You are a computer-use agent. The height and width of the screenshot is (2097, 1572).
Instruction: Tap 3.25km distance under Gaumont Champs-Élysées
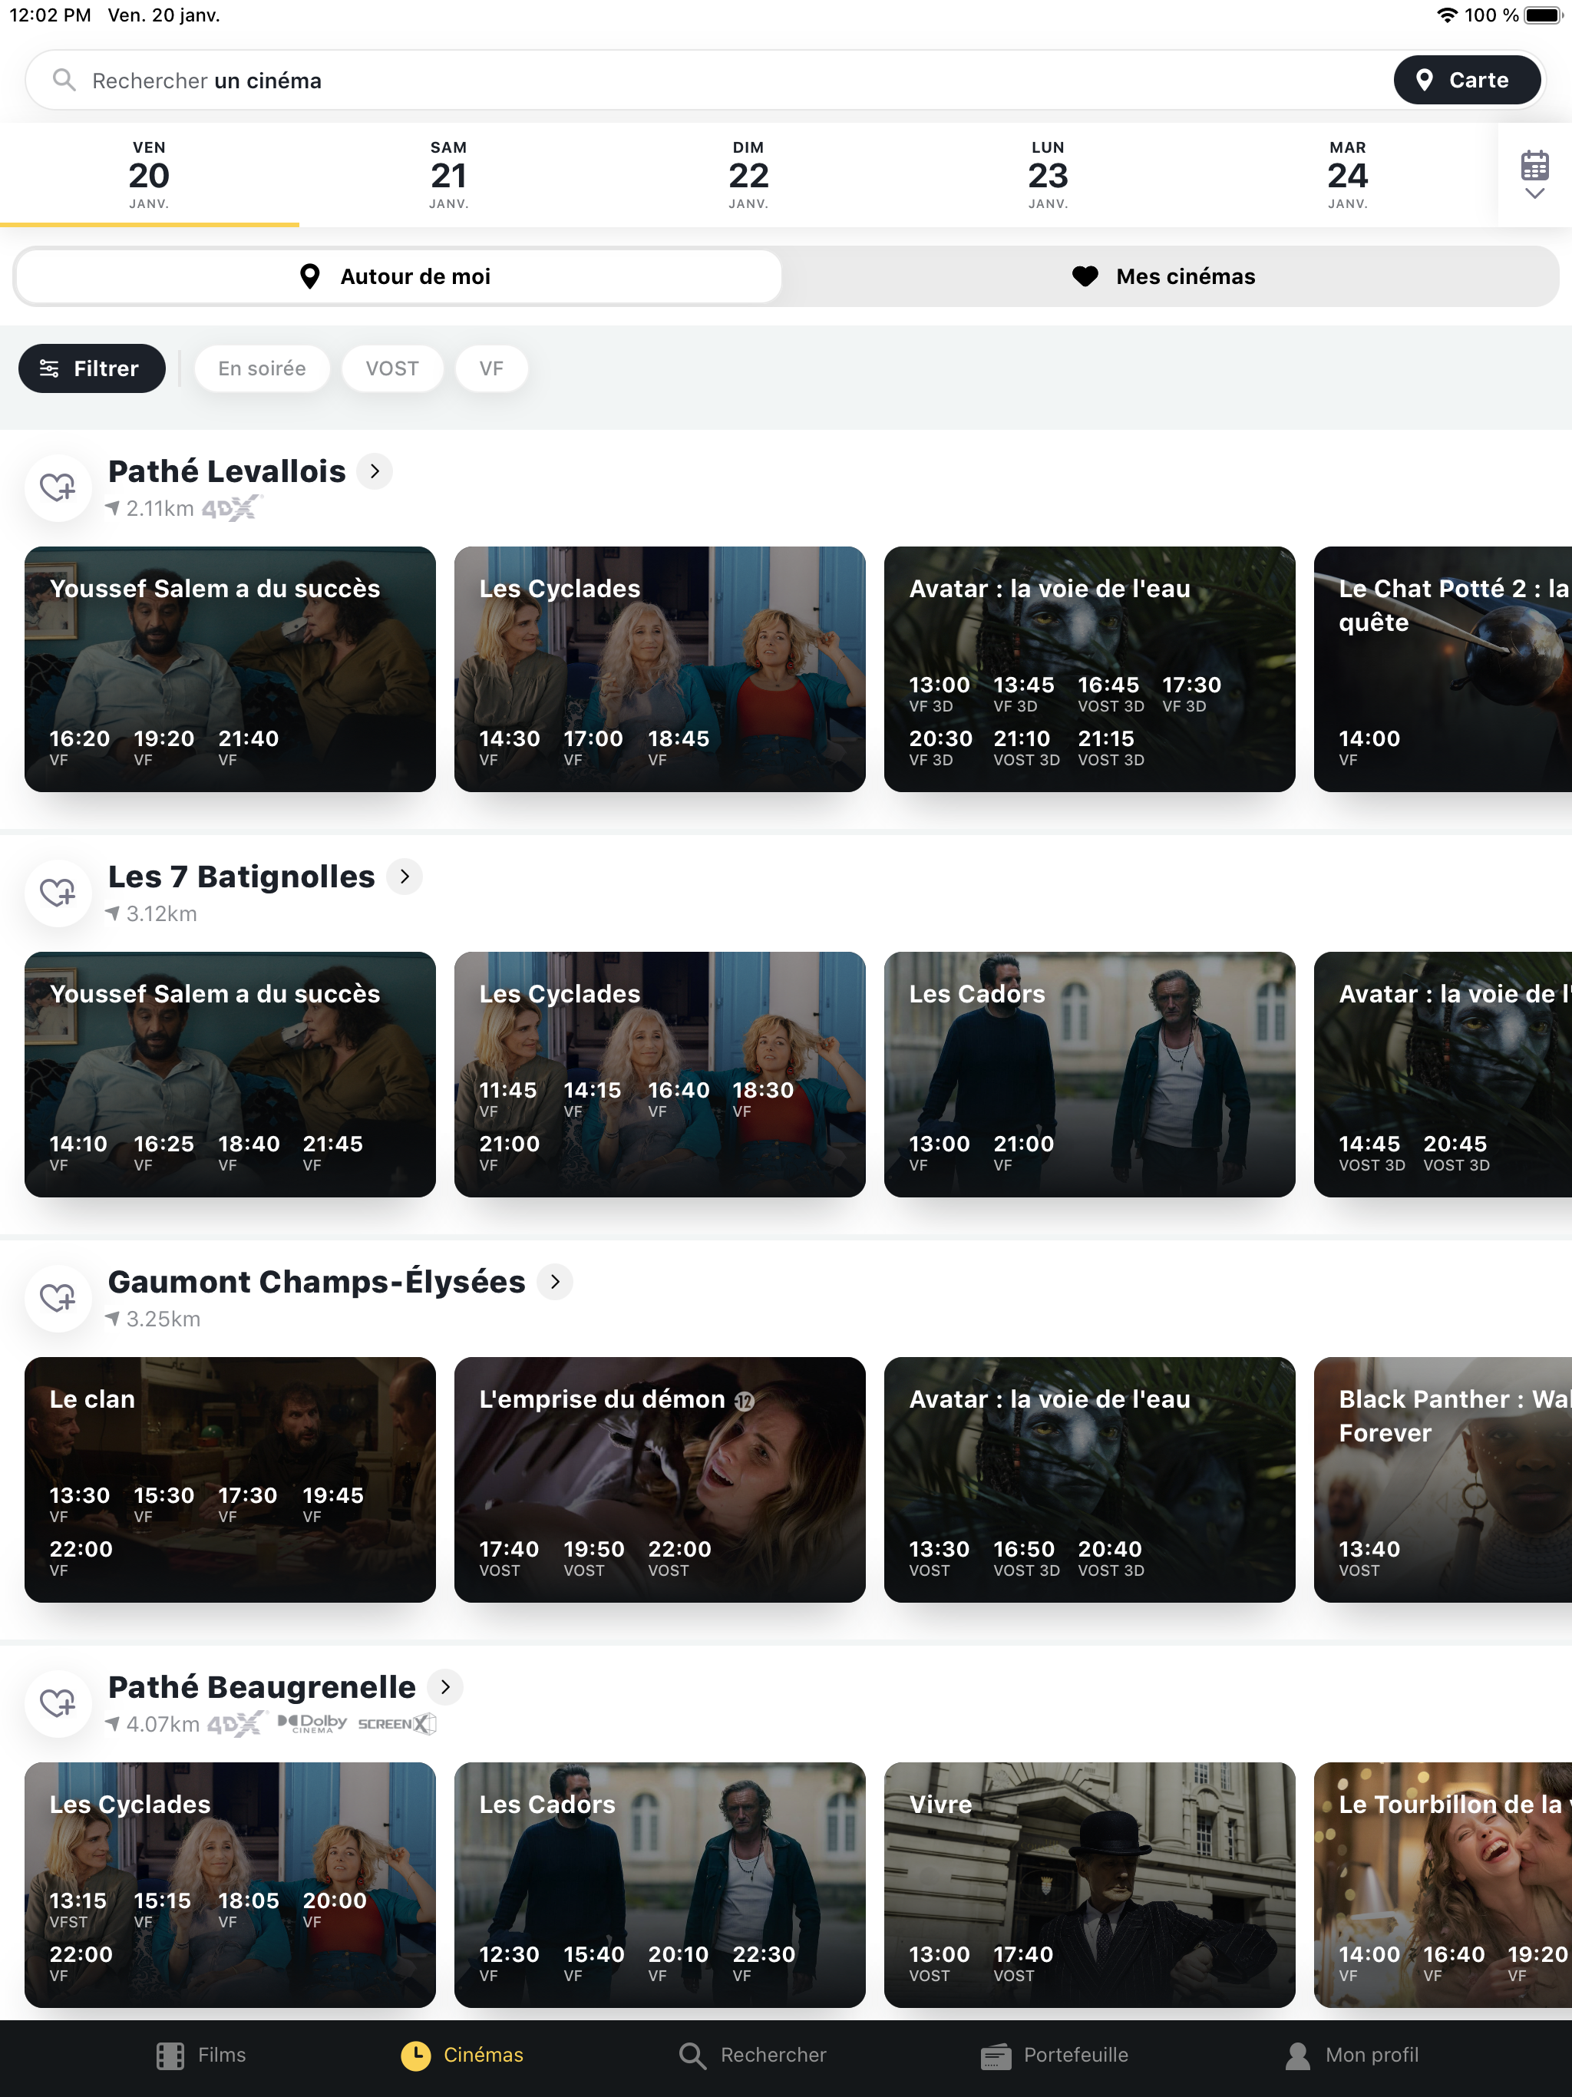[163, 1319]
